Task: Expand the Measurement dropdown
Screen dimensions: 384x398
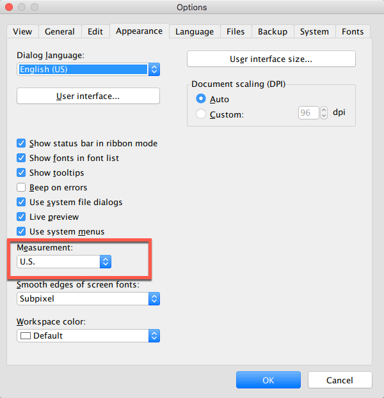Action: (65, 261)
